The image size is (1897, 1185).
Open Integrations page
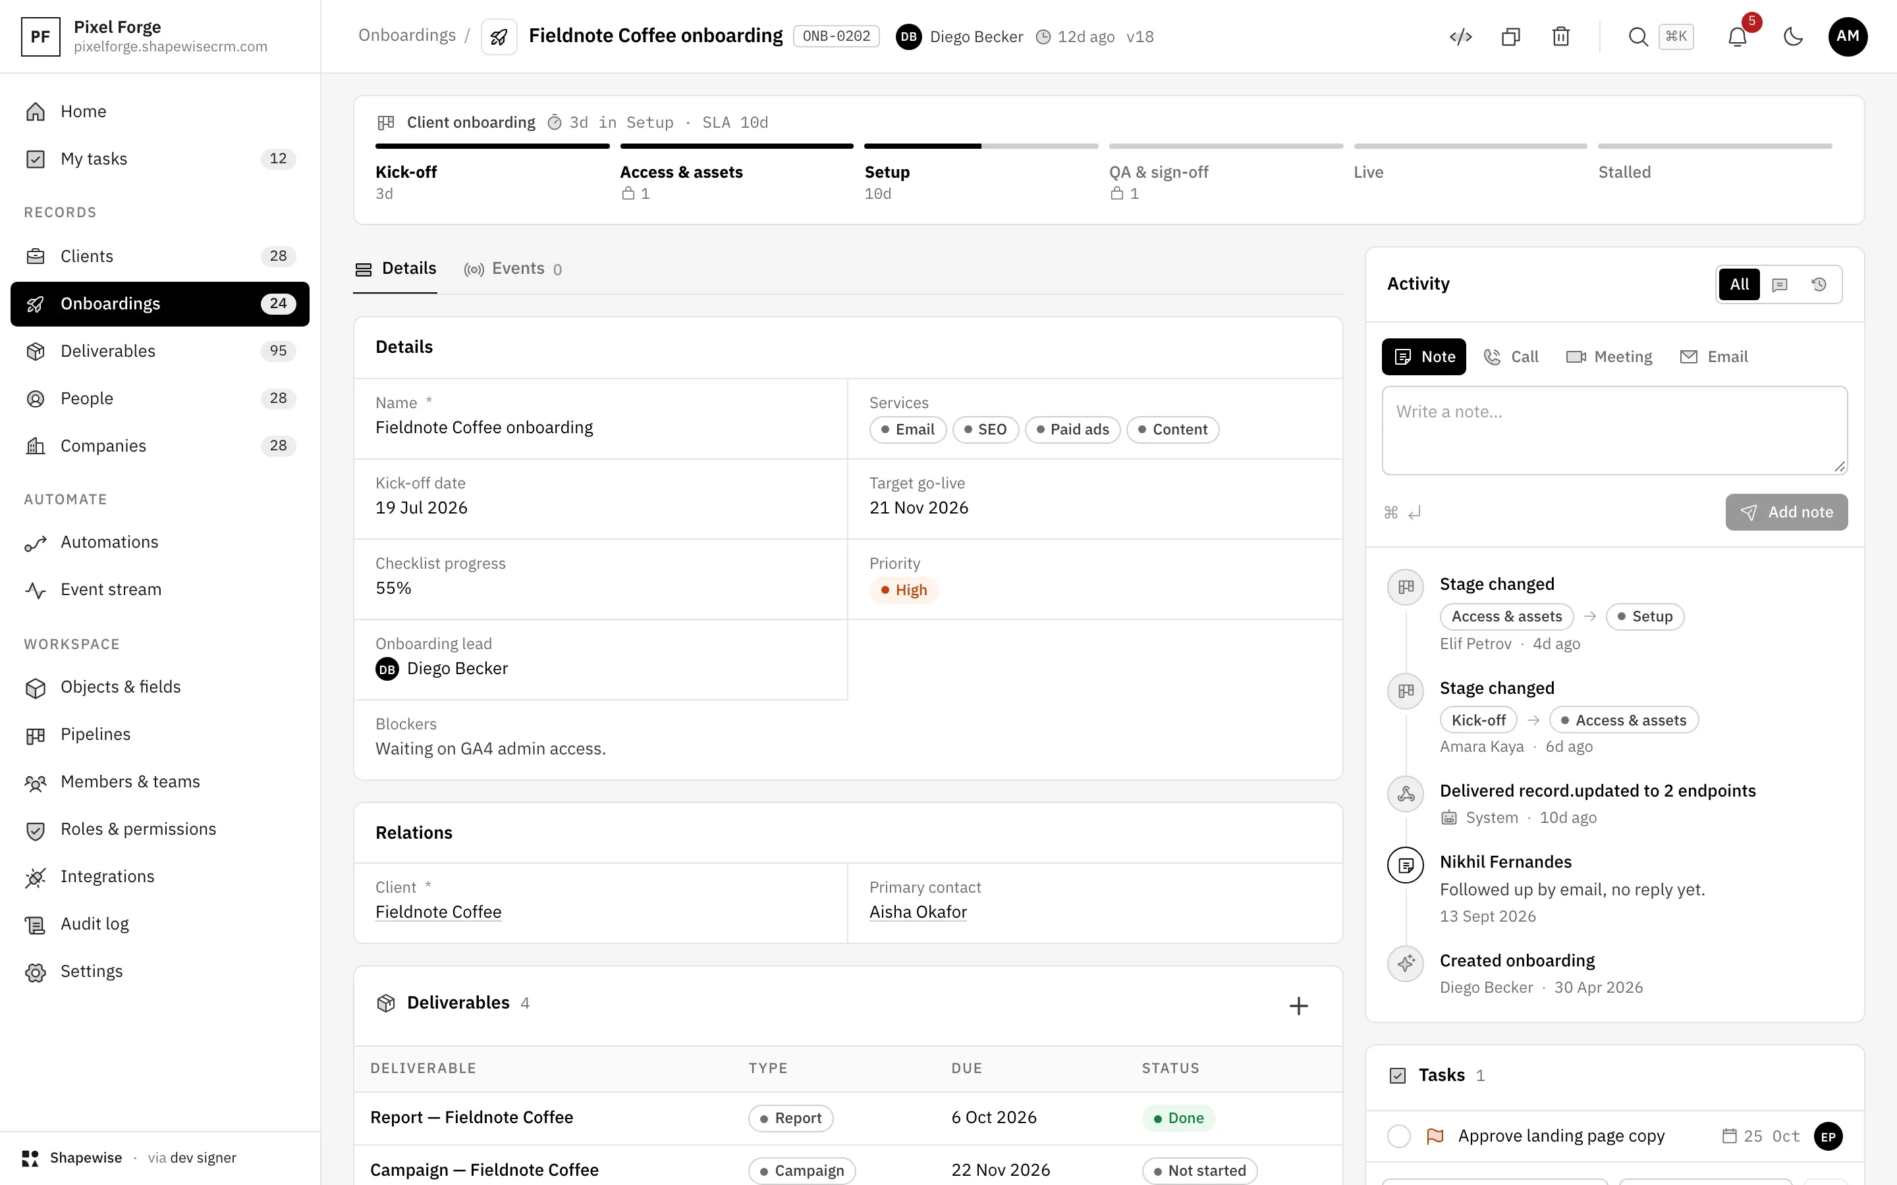(x=160, y=876)
